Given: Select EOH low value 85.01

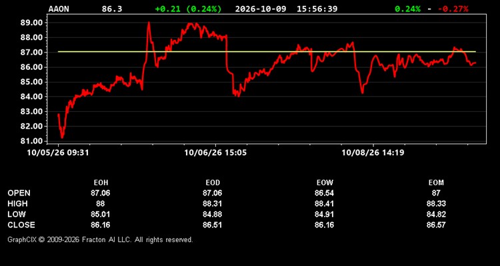Looking at the screenshot, I should pos(101,214).
